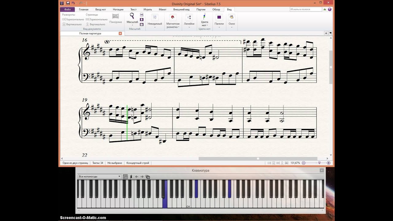393x221 pixels.
Task: Close the Клавиатура window
Action: point(321,170)
